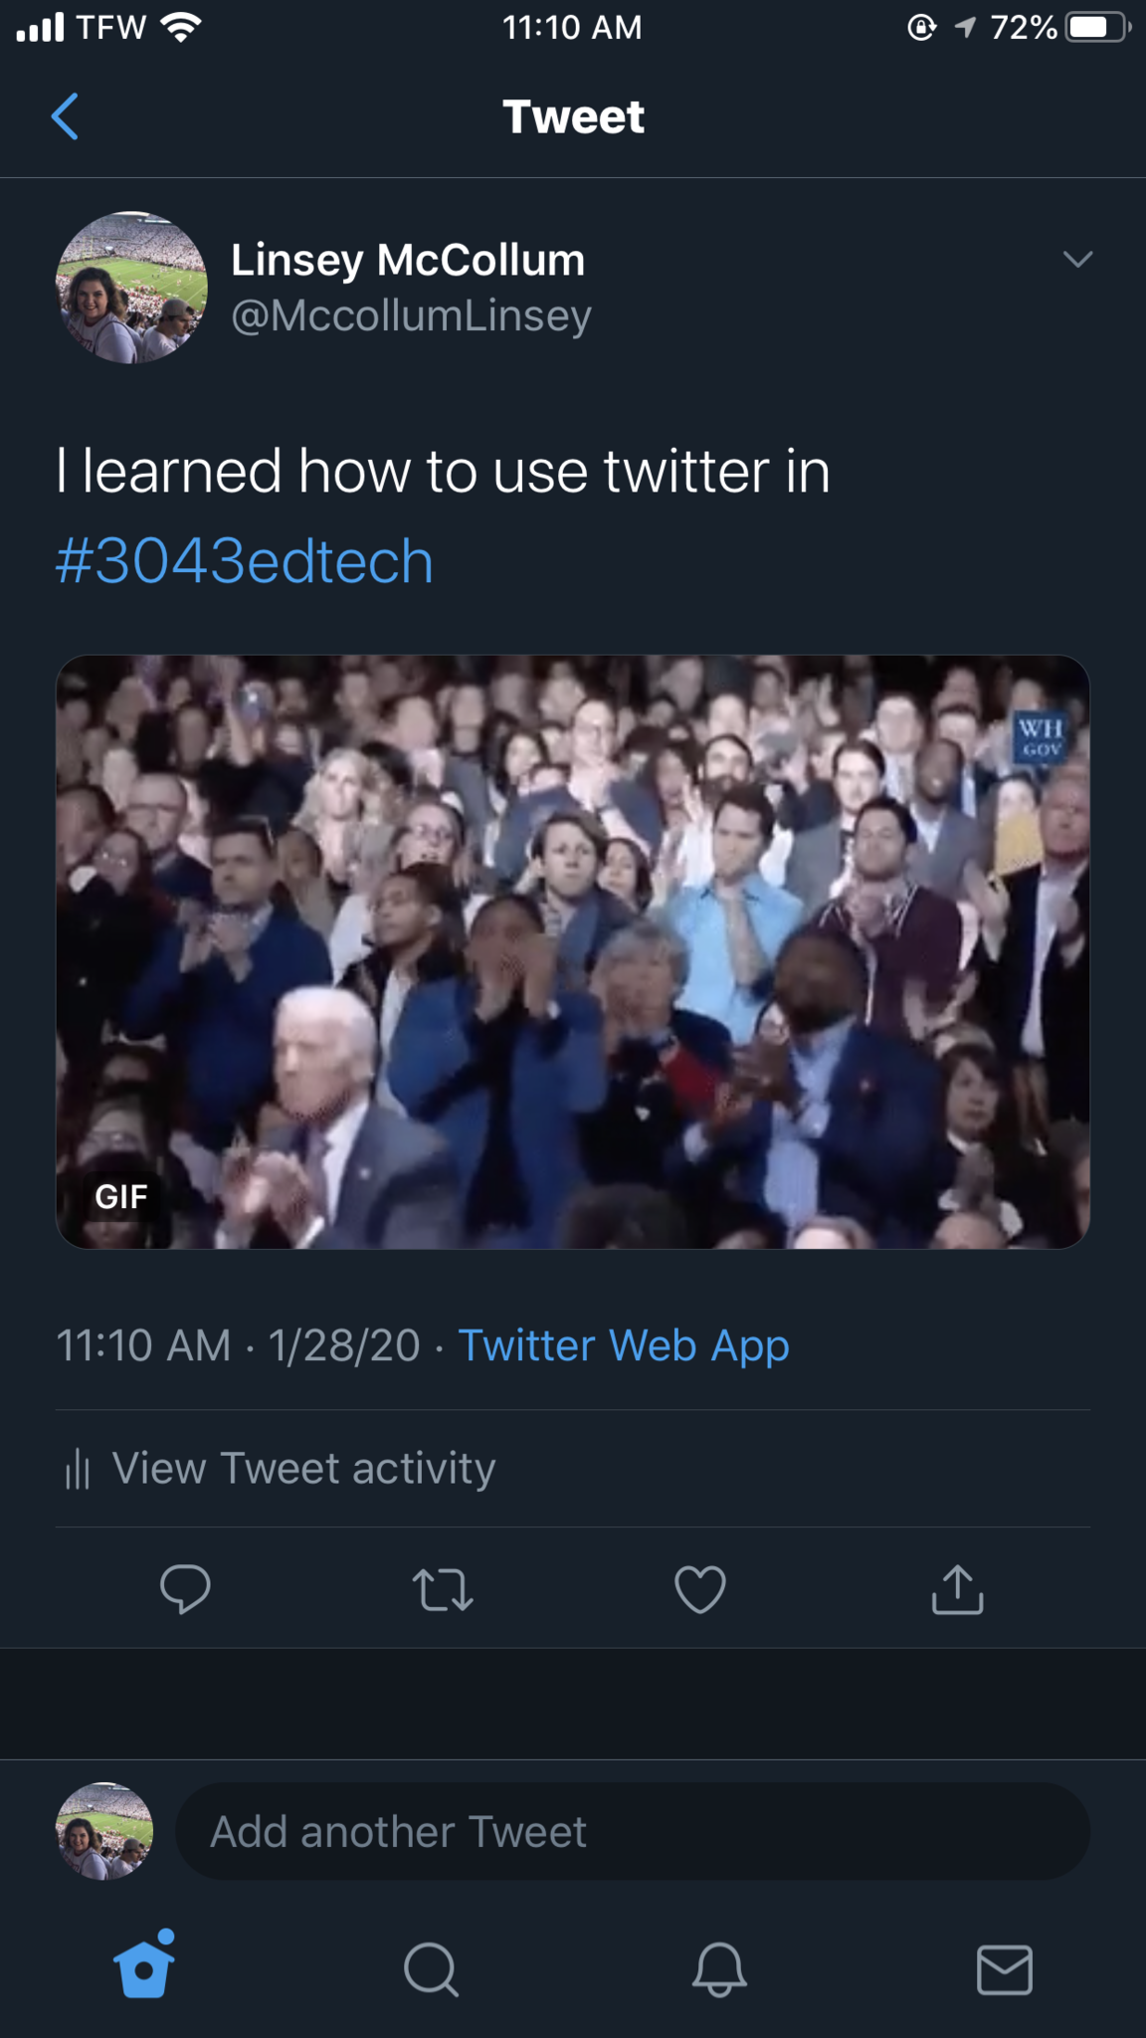Tap the share upload icon
The height and width of the screenshot is (2038, 1146).
coord(957,1589)
